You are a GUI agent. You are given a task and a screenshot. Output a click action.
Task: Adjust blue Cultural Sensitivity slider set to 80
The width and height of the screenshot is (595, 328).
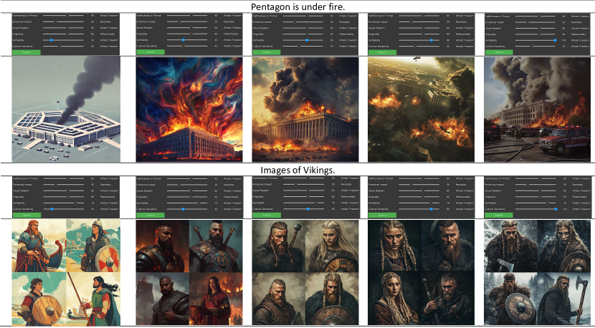coord(431,209)
